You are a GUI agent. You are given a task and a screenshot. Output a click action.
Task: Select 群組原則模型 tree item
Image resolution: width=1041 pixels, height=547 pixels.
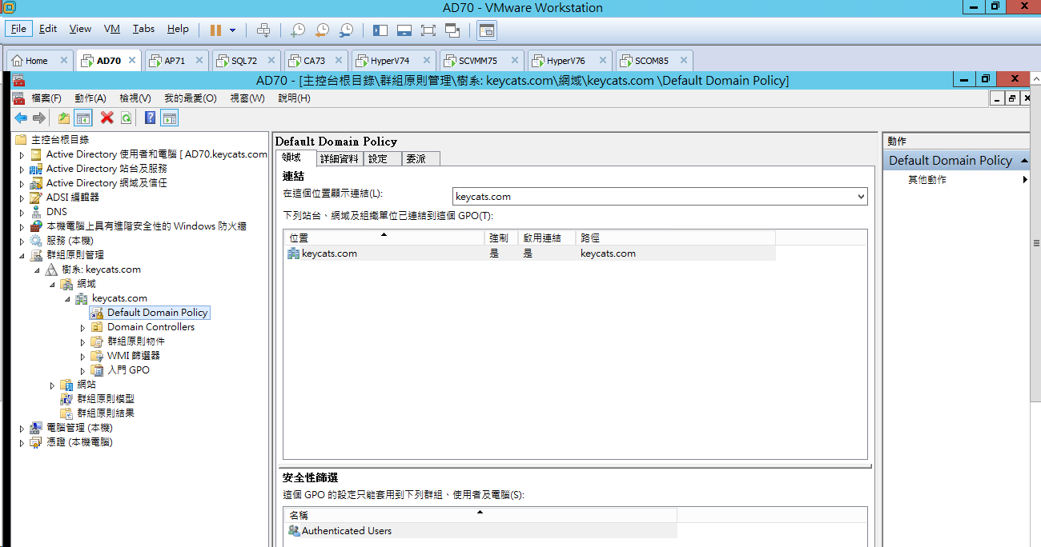click(105, 399)
